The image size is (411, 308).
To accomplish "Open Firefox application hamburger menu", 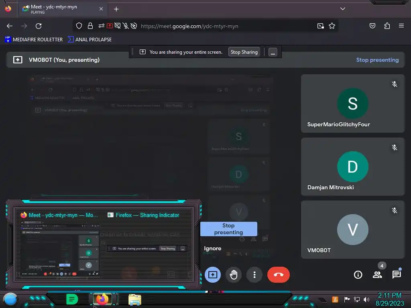I will coord(401,26).
